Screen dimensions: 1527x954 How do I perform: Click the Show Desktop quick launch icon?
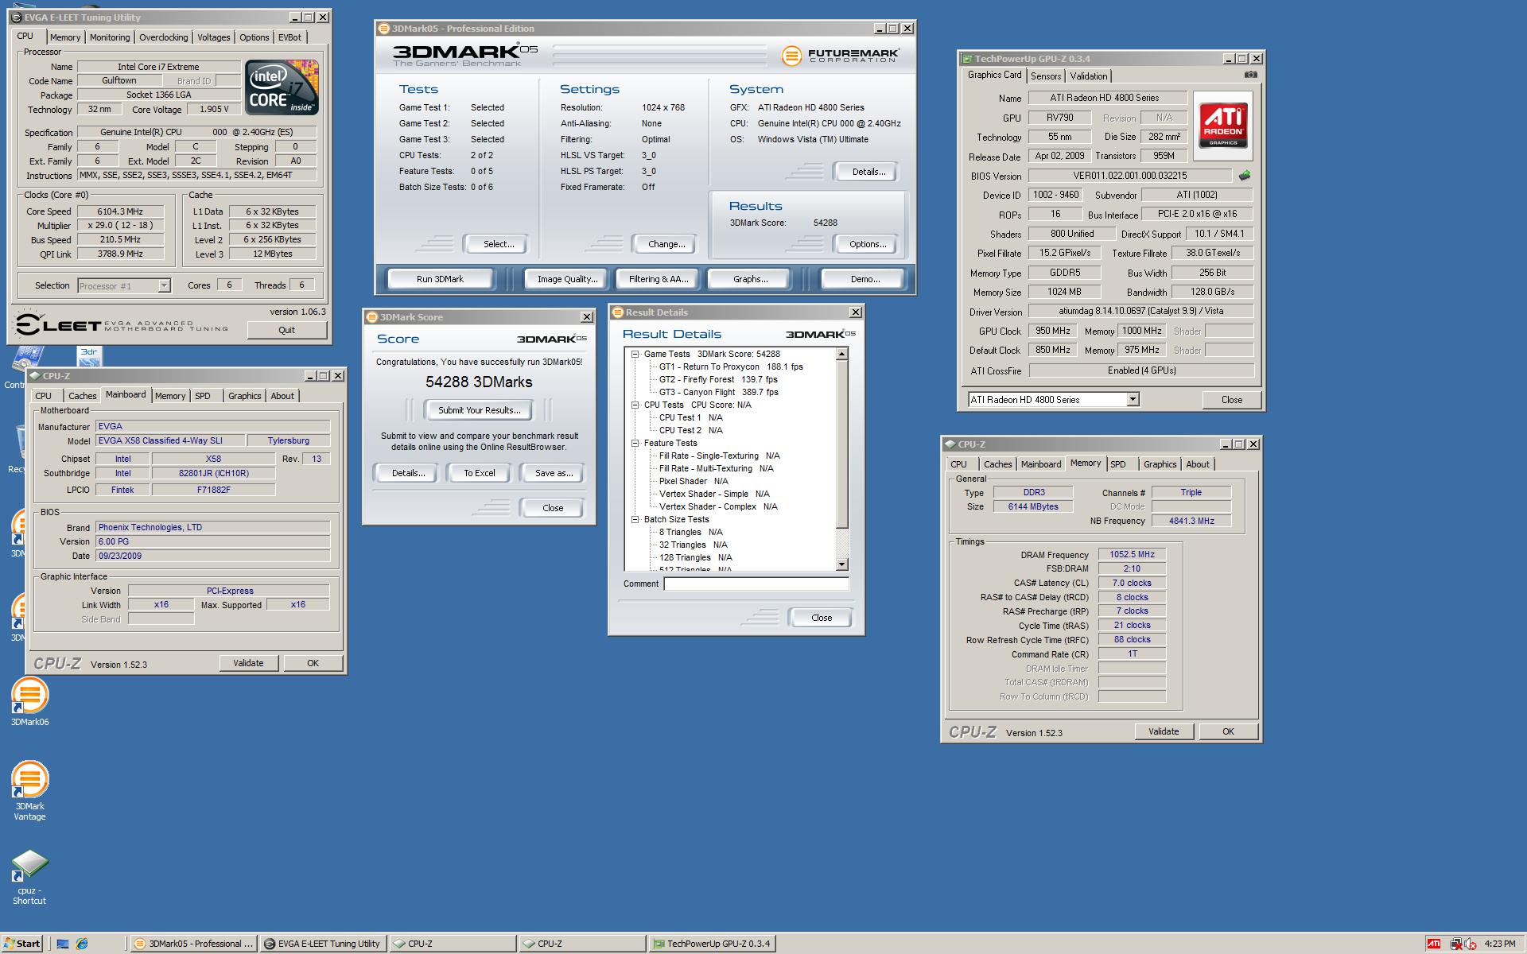point(63,944)
